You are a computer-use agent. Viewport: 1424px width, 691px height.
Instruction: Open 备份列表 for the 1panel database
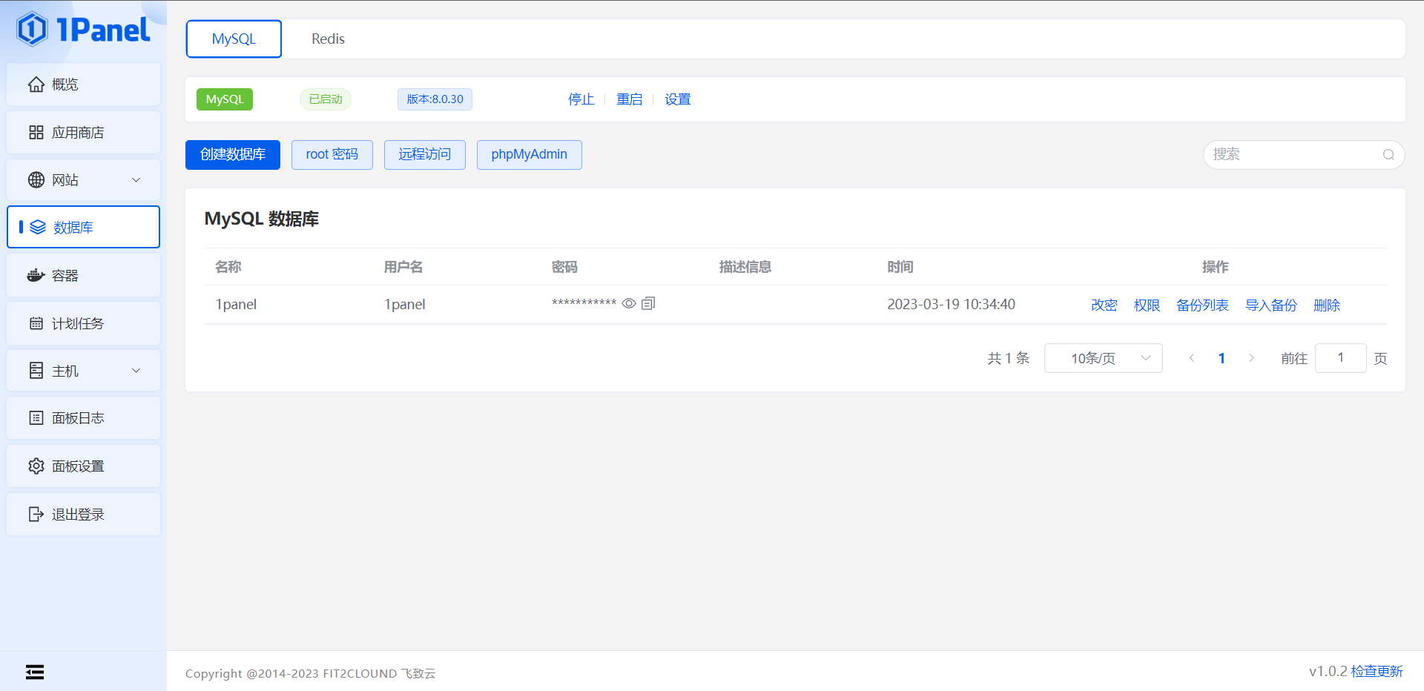(x=1202, y=305)
